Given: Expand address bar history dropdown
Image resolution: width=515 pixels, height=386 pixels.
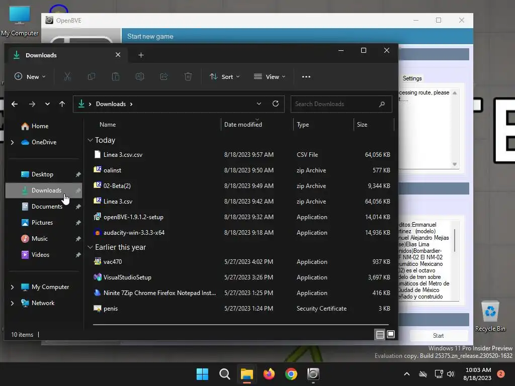Looking at the screenshot, I should 259,104.
